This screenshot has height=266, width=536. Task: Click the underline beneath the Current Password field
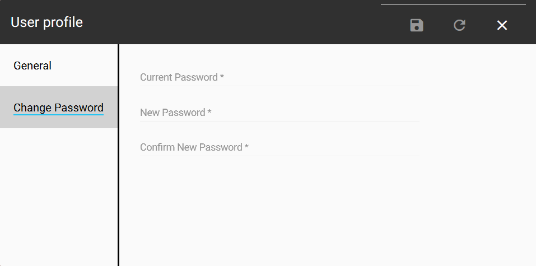point(279,86)
